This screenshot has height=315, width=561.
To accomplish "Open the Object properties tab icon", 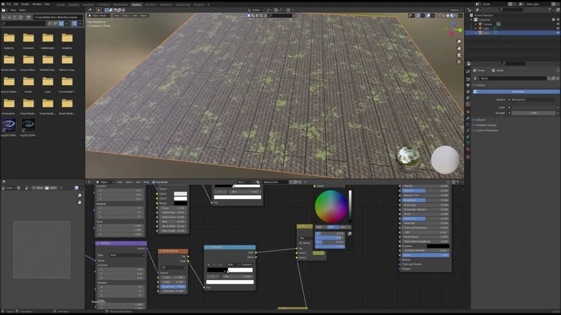I will (x=468, y=112).
